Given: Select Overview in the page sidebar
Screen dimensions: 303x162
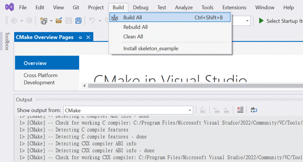Looking at the screenshot, I should [x=47, y=63].
